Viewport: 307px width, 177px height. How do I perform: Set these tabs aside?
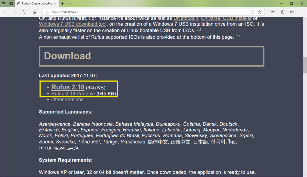pos(11,4)
